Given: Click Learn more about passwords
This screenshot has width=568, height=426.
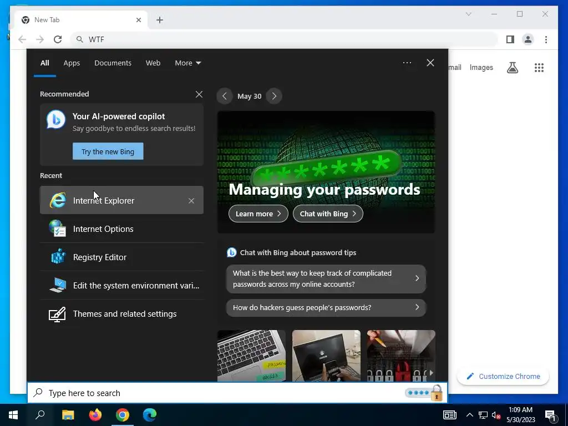Looking at the screenshot, I should [x=258, y=214].
